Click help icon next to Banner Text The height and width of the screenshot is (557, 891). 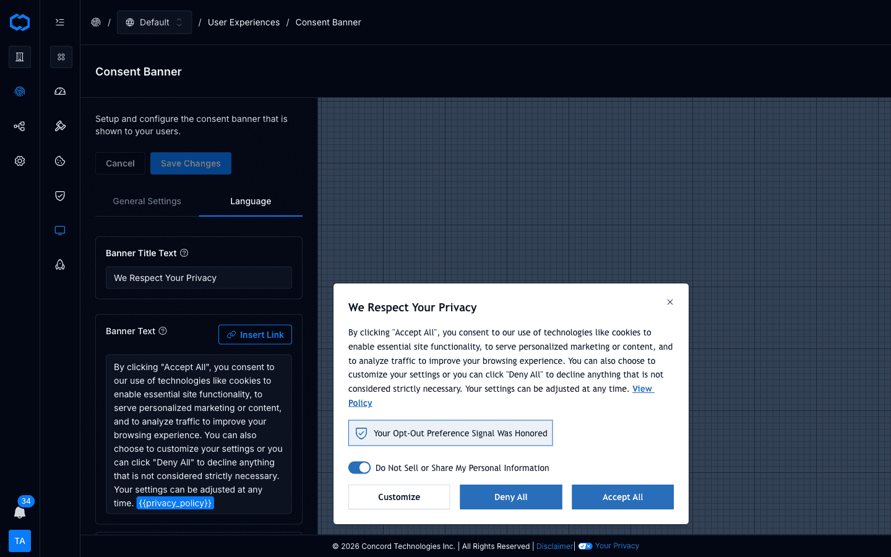(x=163, y=331)
